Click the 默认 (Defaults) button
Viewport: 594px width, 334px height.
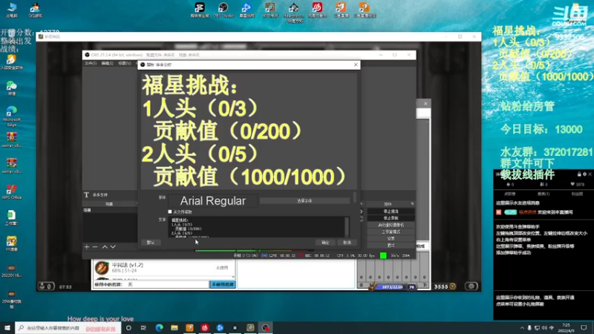tap(151, 243)
